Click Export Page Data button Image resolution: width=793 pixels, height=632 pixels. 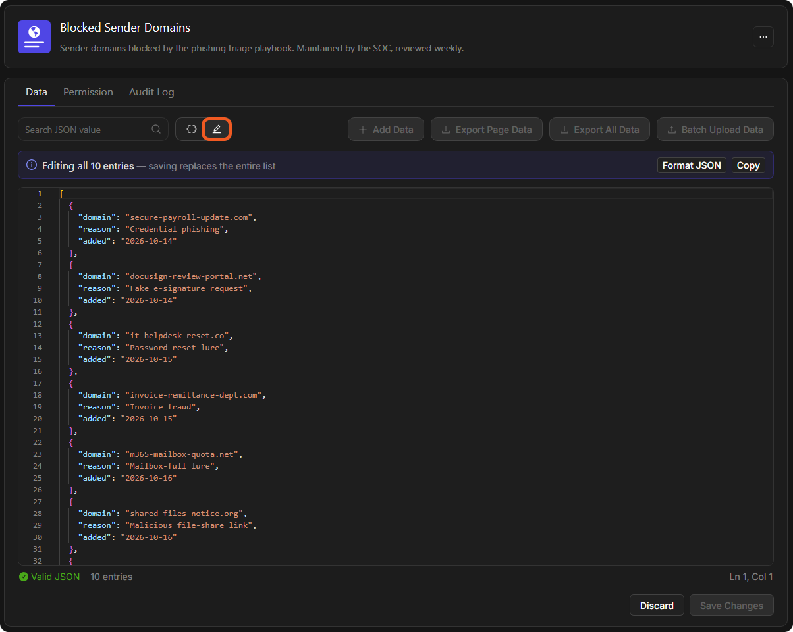(x=487, y=129)
